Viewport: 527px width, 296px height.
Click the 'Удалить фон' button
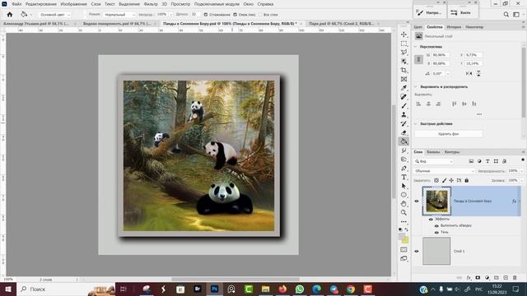pos(448,134)
